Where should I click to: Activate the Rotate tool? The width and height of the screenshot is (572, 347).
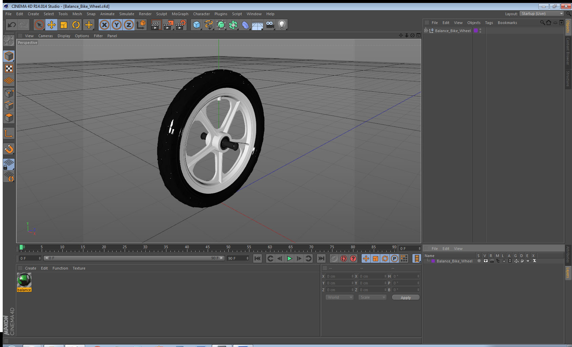(76, 25)
